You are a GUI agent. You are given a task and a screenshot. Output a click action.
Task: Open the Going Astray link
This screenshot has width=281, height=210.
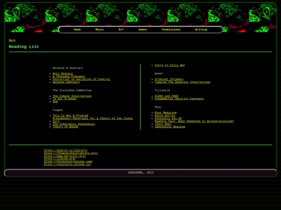pos(164,116)
